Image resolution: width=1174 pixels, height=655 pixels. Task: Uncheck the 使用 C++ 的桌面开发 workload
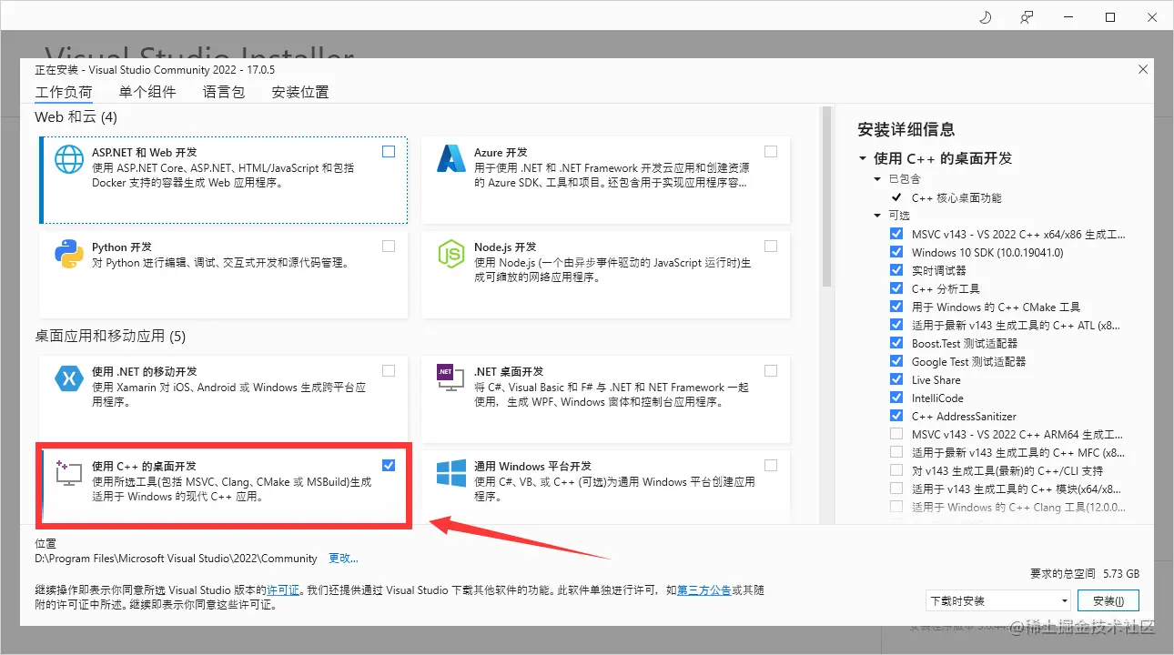point(389,465)
